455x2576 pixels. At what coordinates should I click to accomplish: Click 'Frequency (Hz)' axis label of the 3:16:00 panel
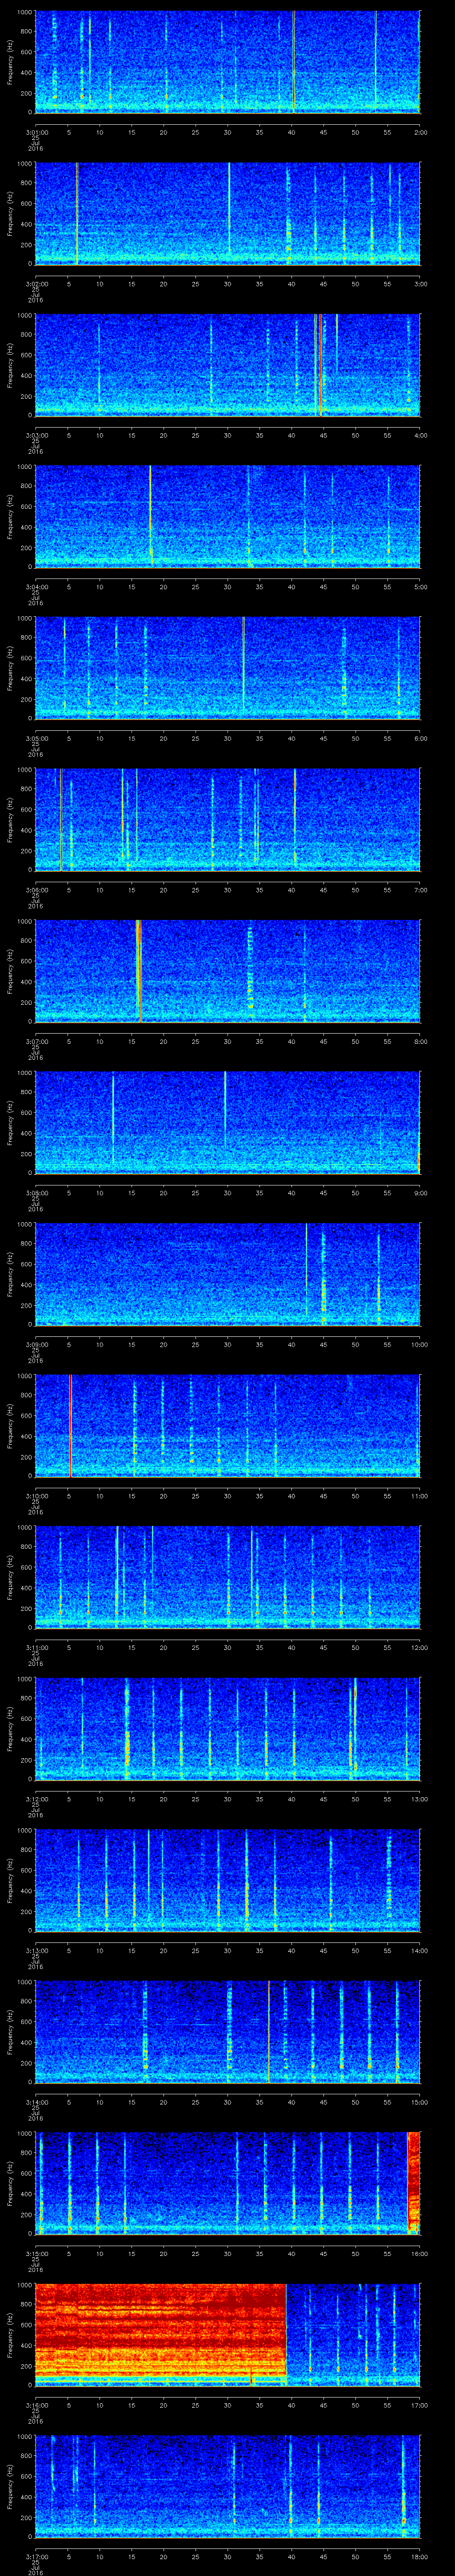click(x=10, y=2334)
